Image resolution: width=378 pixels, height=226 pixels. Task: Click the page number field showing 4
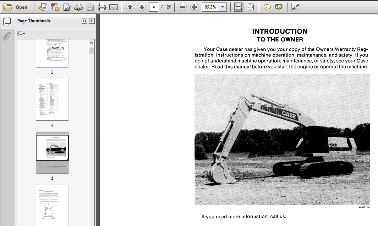click(x=154, y=7)
